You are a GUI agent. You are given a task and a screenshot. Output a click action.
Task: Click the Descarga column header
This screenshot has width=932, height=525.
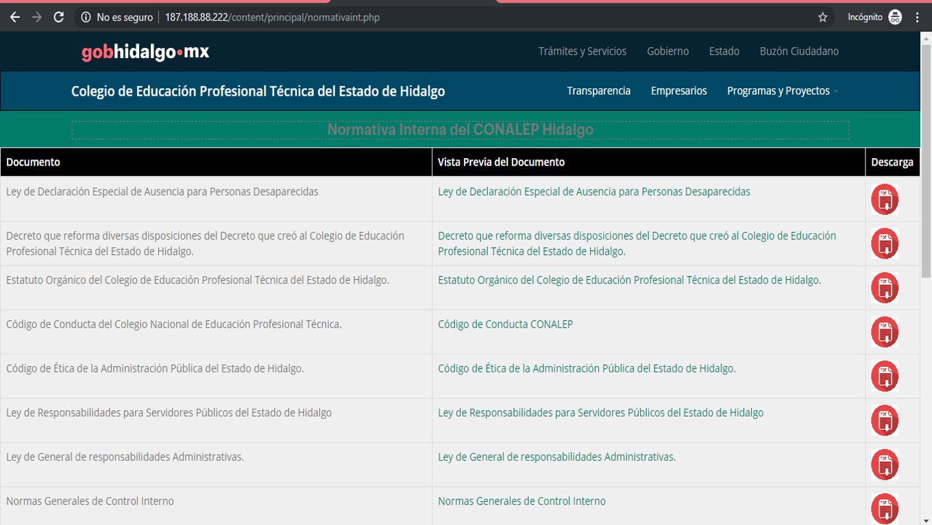coord(892,162)
